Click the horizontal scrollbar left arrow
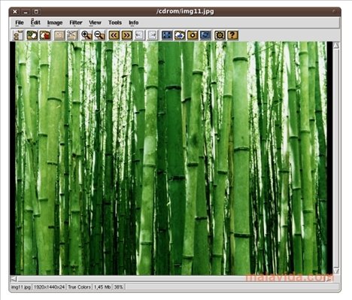Screen dimensions: 352x300 pos(14,279)
